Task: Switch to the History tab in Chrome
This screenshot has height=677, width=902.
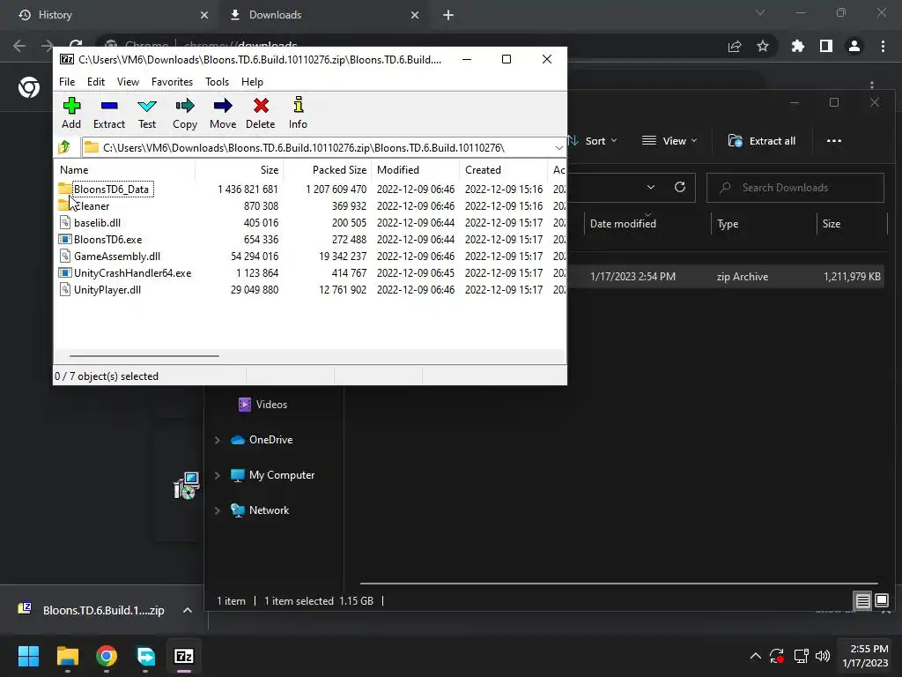Action: tap(109, 15)
